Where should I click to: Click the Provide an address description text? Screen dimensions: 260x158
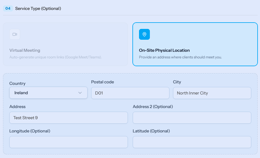[x=181, y=57]
